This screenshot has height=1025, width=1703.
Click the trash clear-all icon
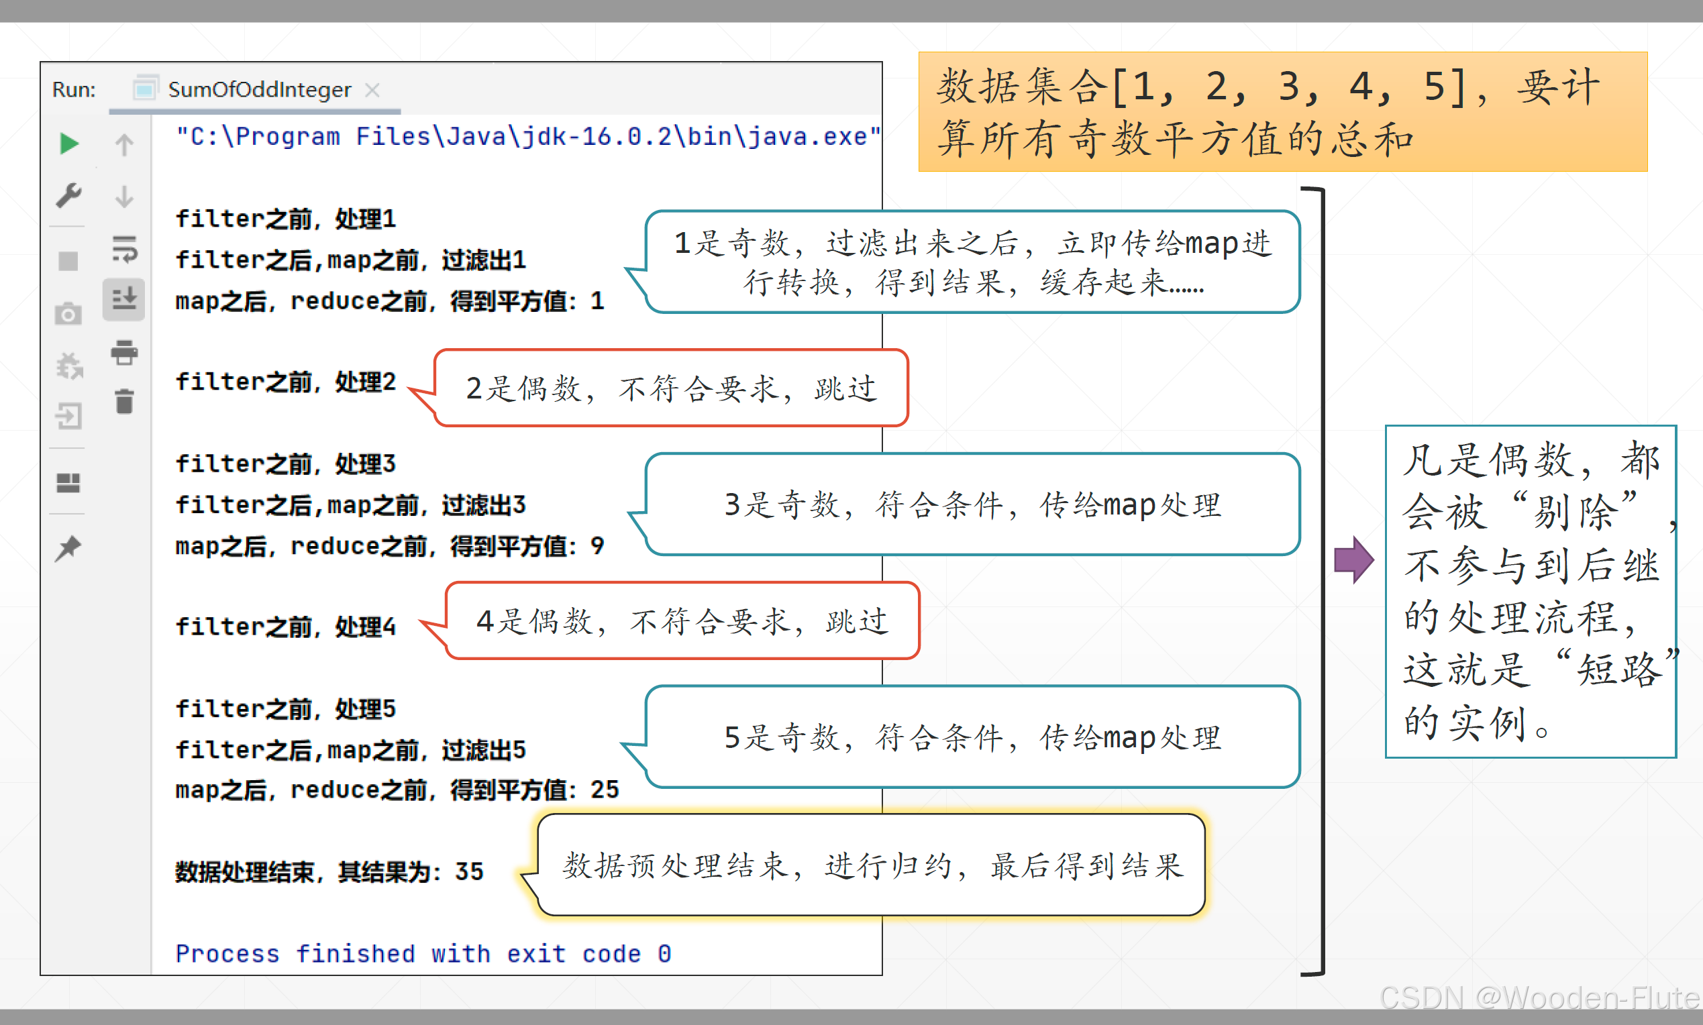point(124,401)
